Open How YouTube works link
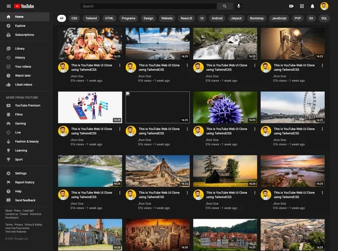Image resolution: width=338 pixels, height=251 pixels. tap(17, 228)
